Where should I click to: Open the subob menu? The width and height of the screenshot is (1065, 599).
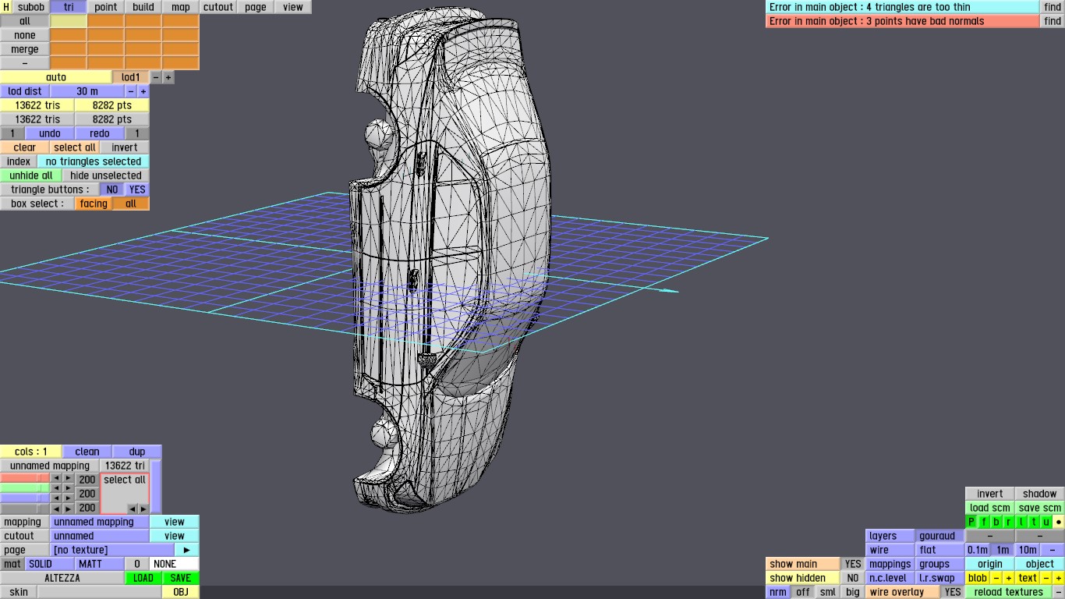point(31,7)
